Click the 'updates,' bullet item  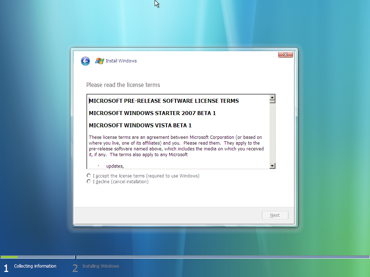tap(115, 166)
